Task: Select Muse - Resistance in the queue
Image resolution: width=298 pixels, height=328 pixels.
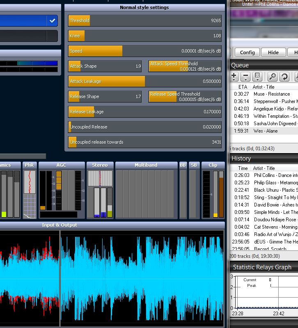Action: (264, 94)
